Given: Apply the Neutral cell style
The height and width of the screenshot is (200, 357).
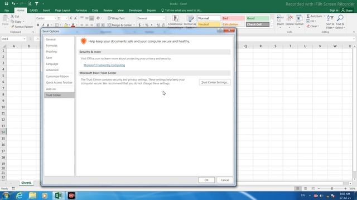Looking at the screenshot, I should tap(209, 24).
